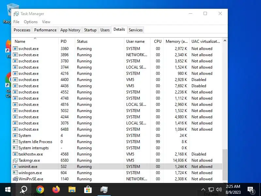
Task: Click PID 6488 cell
Action: point(65,129)
